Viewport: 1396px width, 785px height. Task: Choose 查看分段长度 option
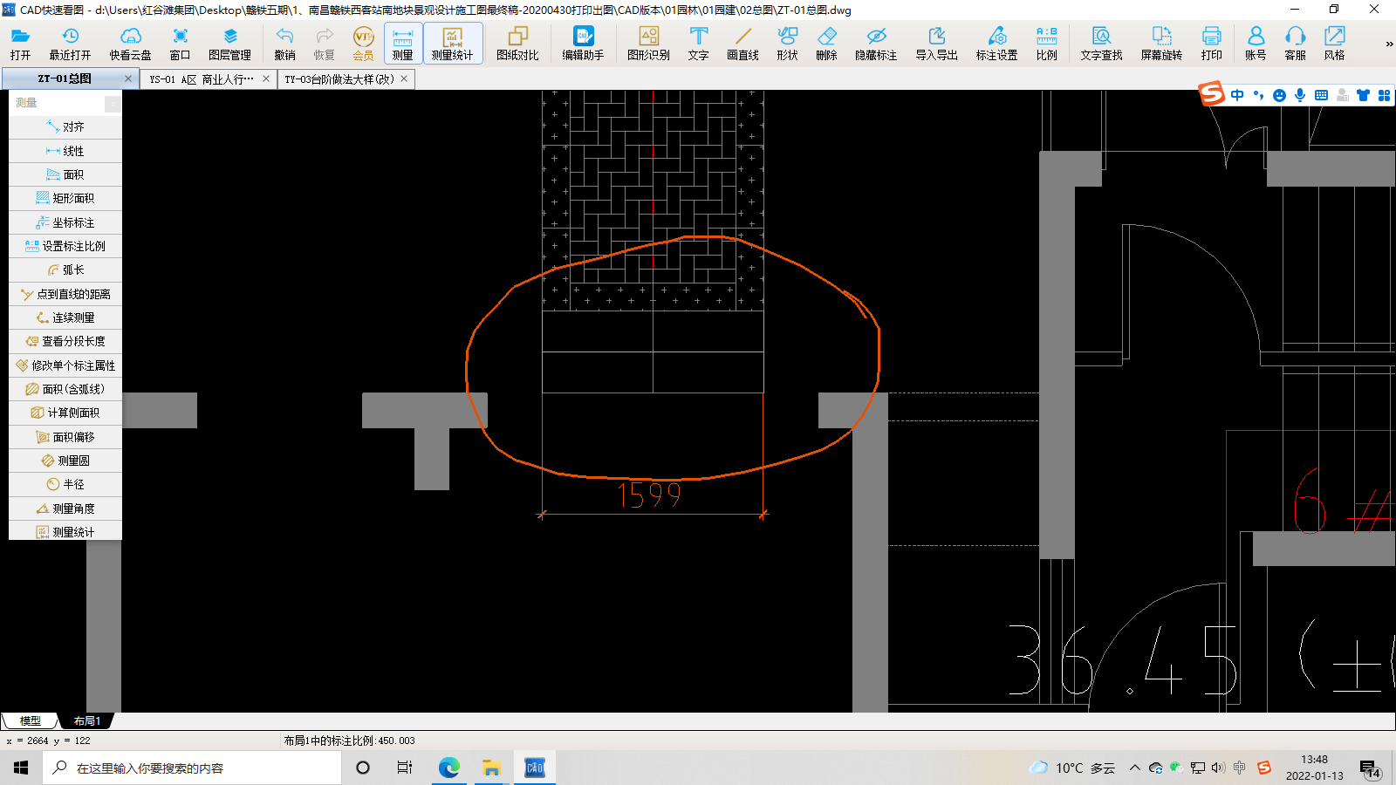pyautogui.click(x=65, y=341)
